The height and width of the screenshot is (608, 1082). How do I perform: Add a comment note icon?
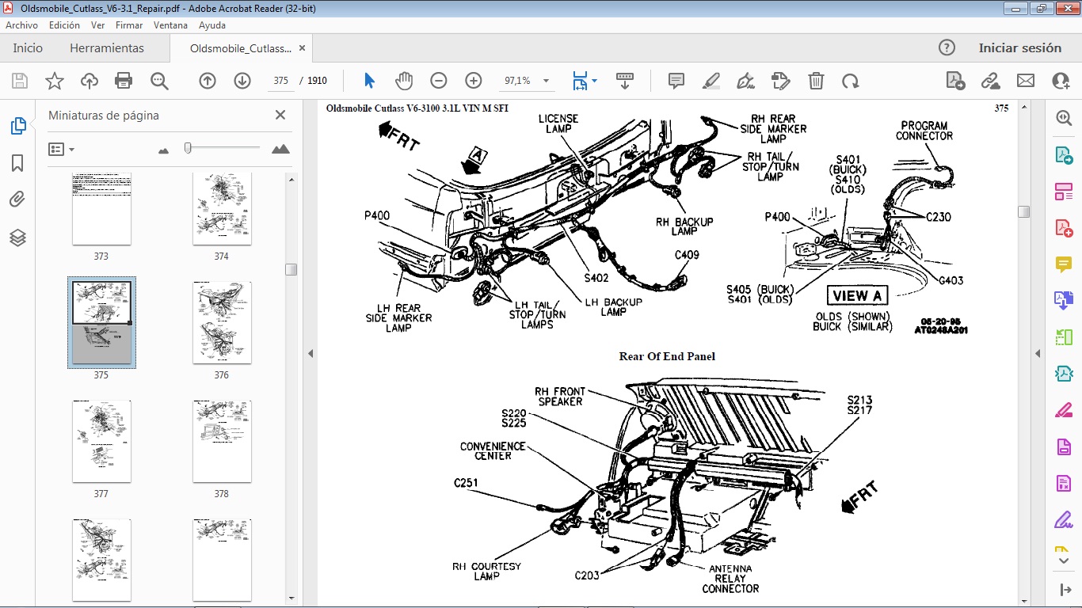(676, 81)
